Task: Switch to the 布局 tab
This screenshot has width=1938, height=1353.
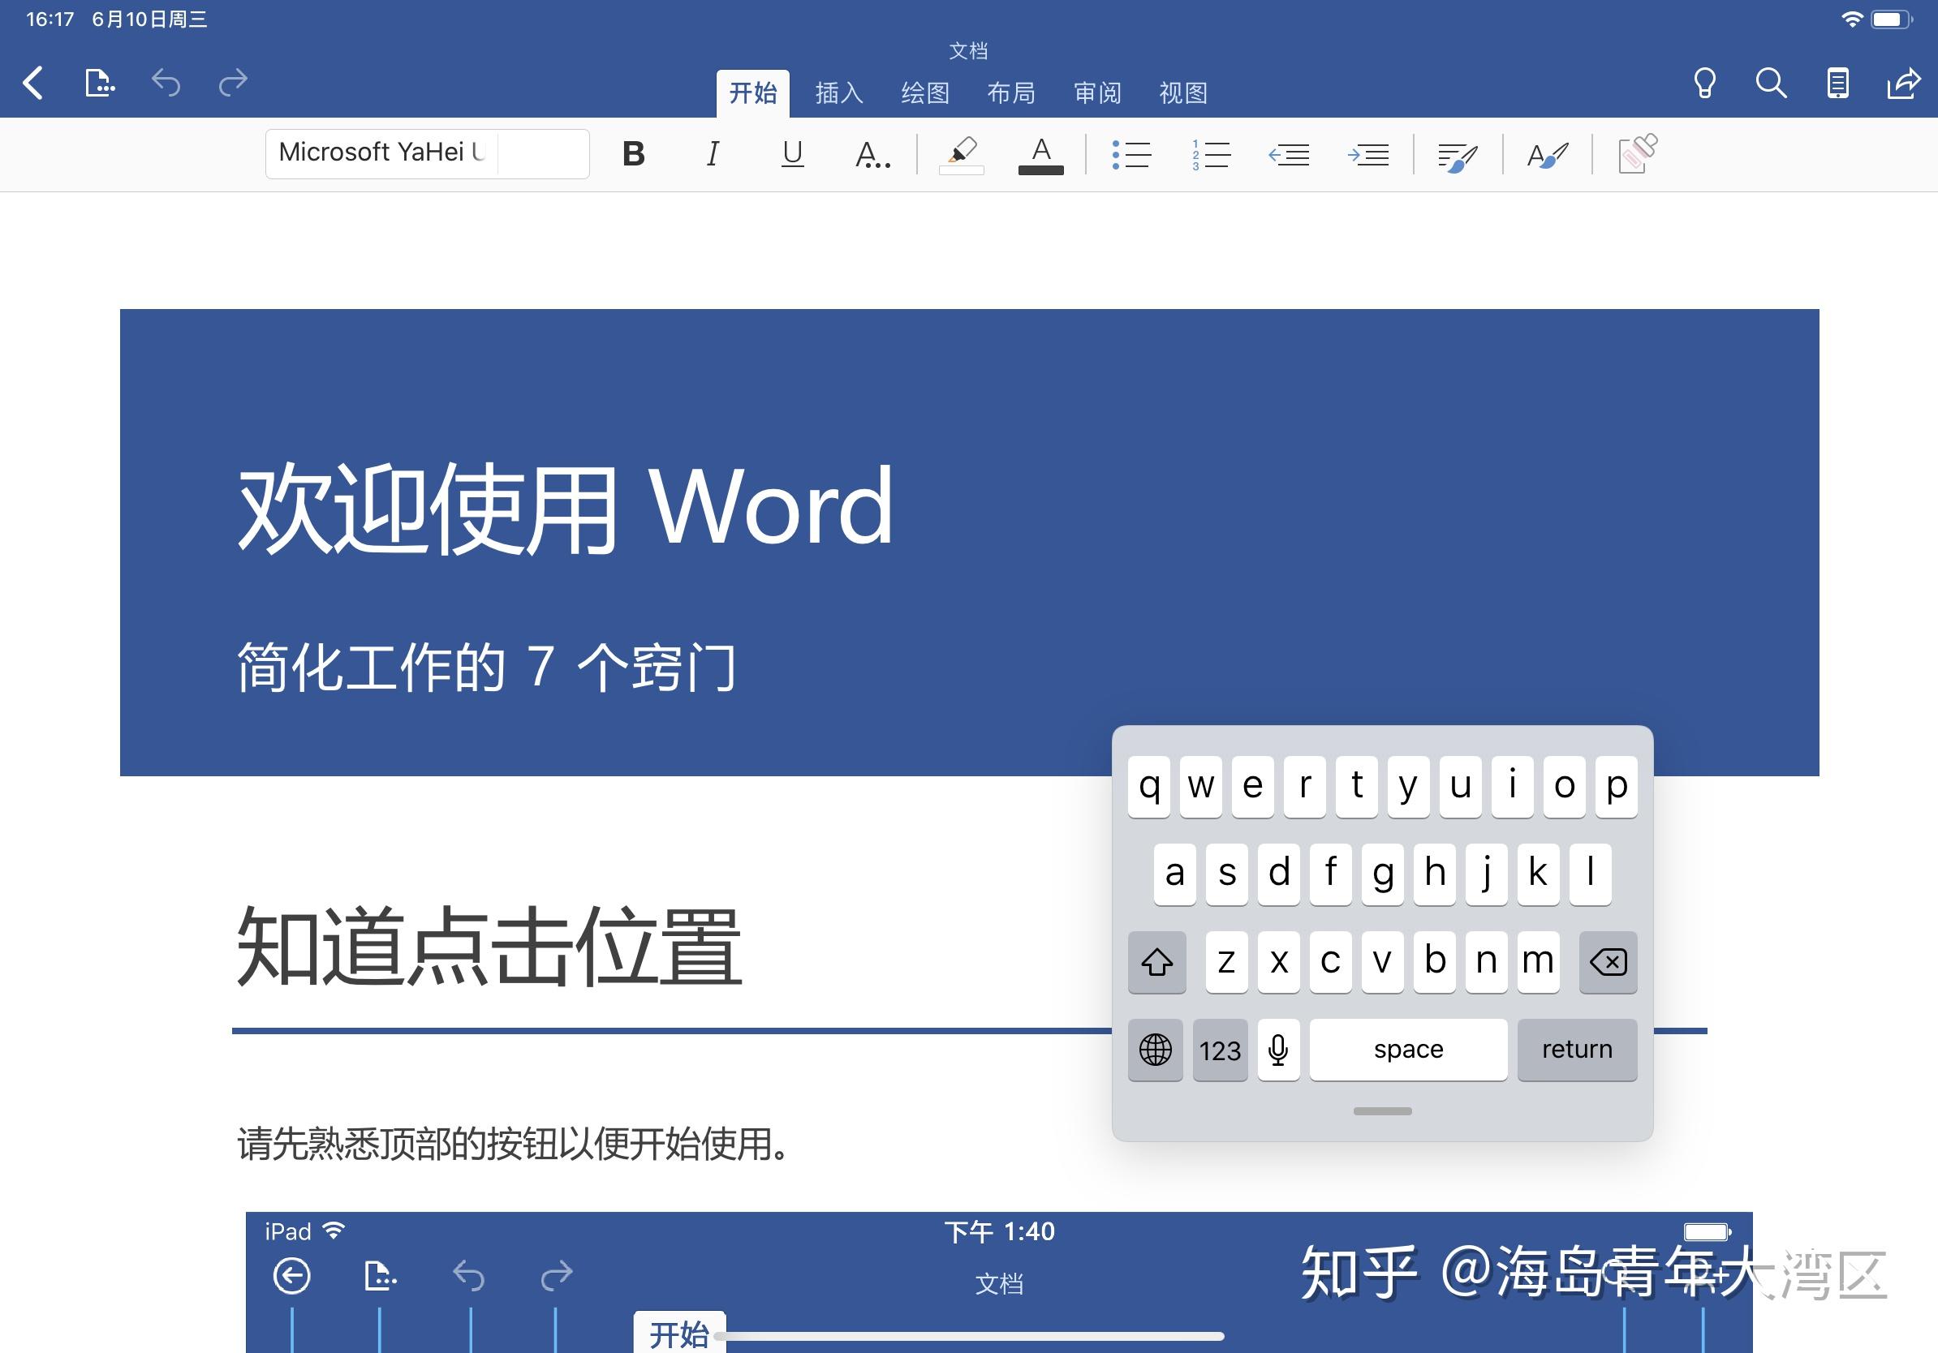Action: (x=1011, y=92)
